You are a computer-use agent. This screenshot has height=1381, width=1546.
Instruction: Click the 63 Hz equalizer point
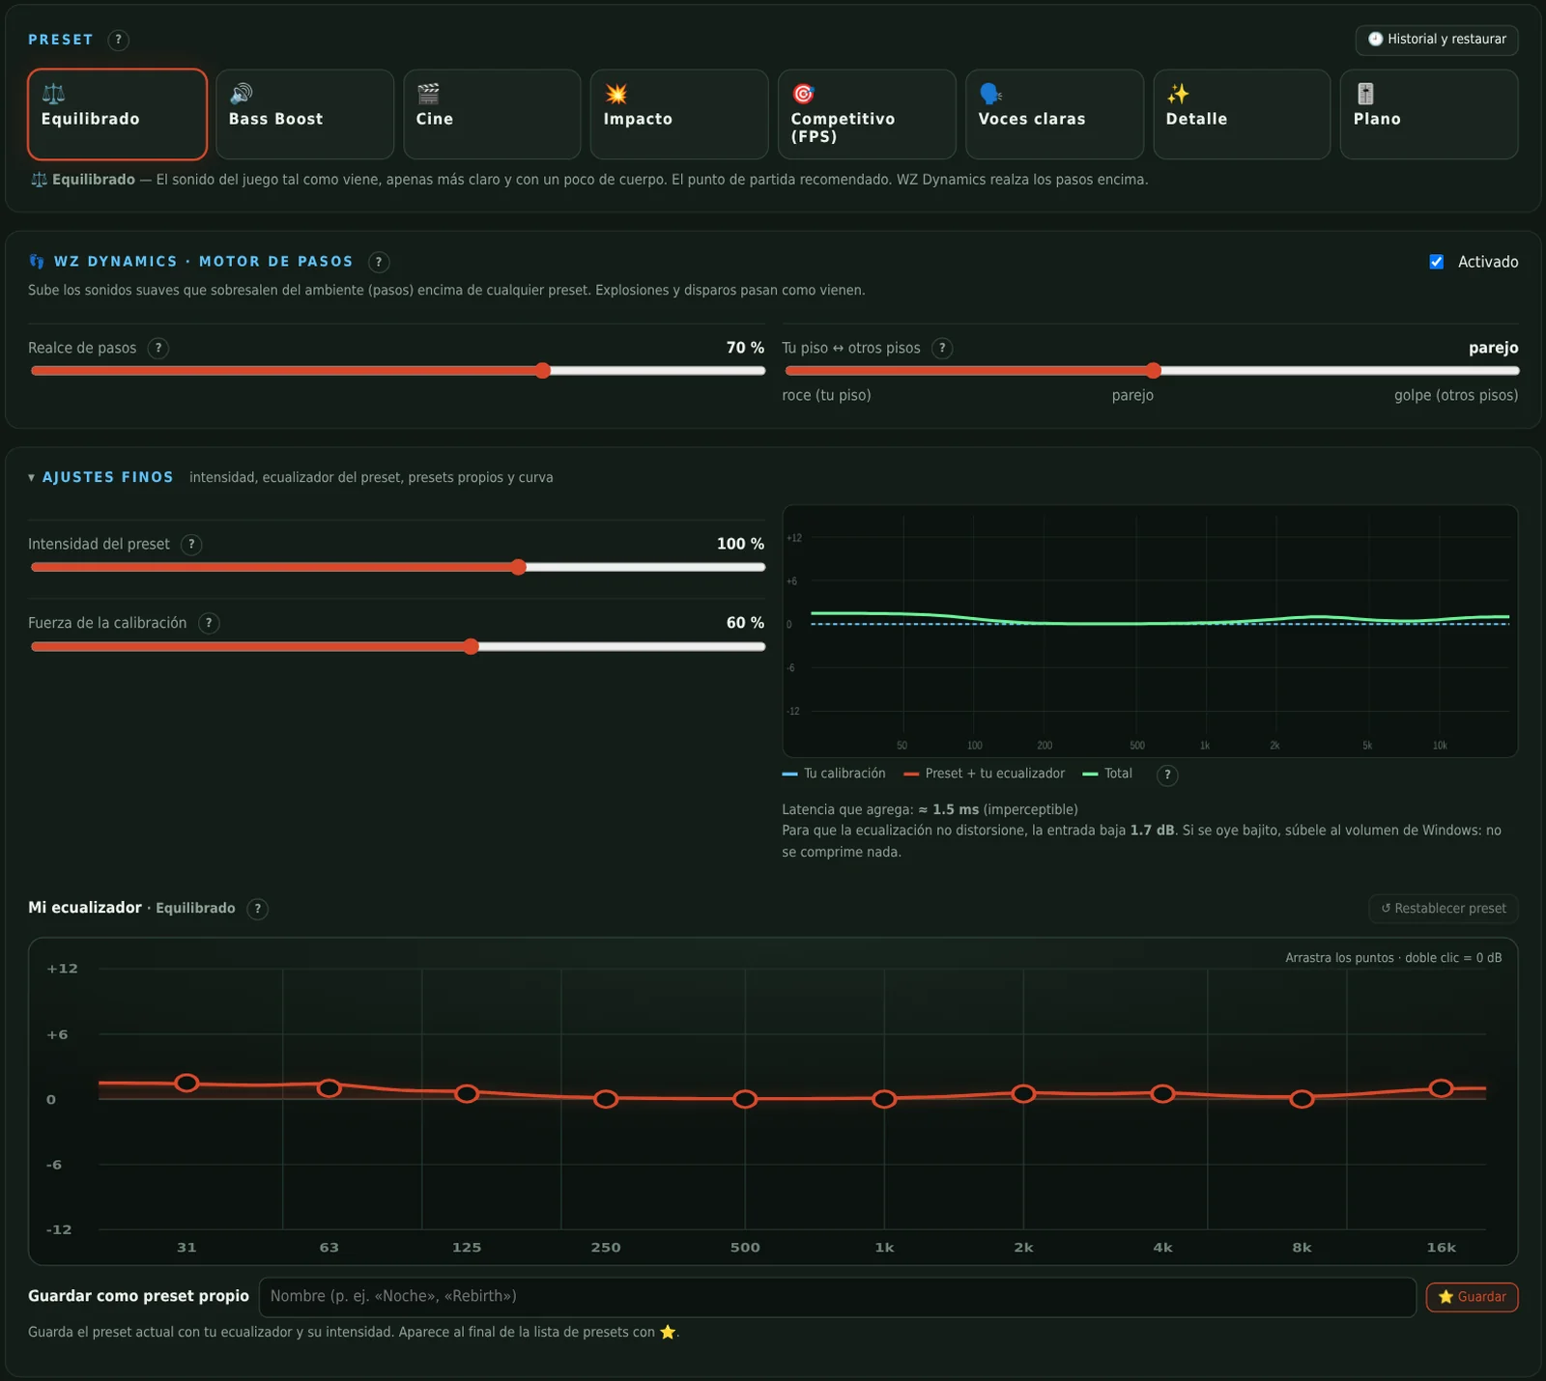329,1088
